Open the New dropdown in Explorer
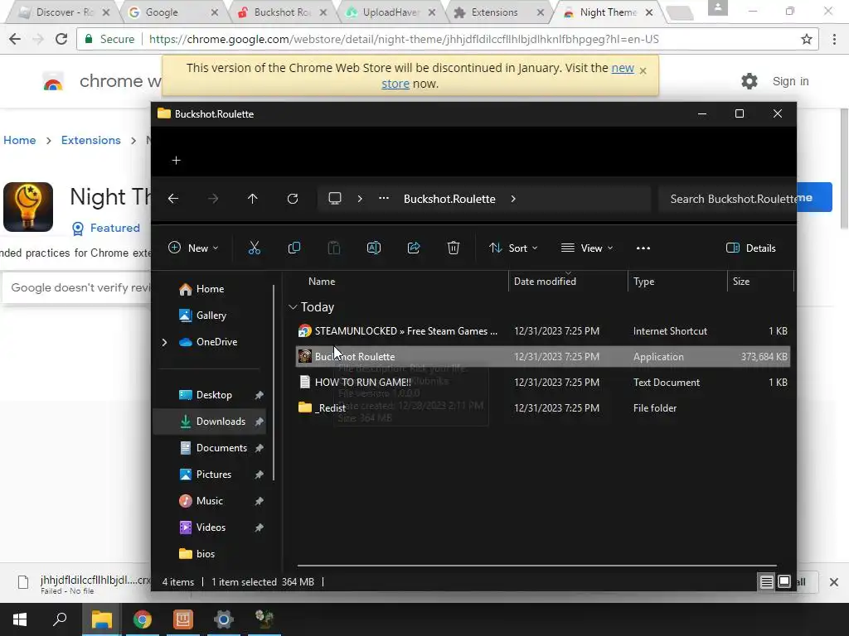 (193, 248)
